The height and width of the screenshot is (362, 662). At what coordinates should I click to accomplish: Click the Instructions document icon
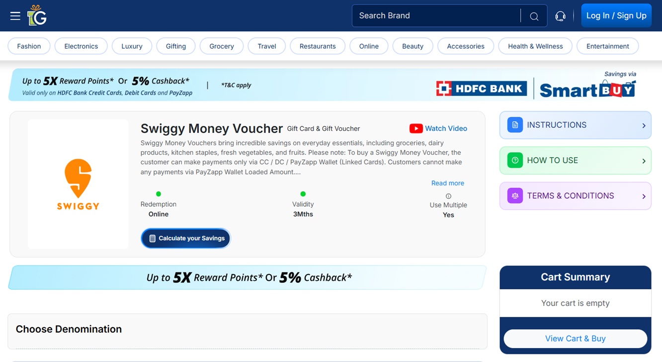point(515,125)
